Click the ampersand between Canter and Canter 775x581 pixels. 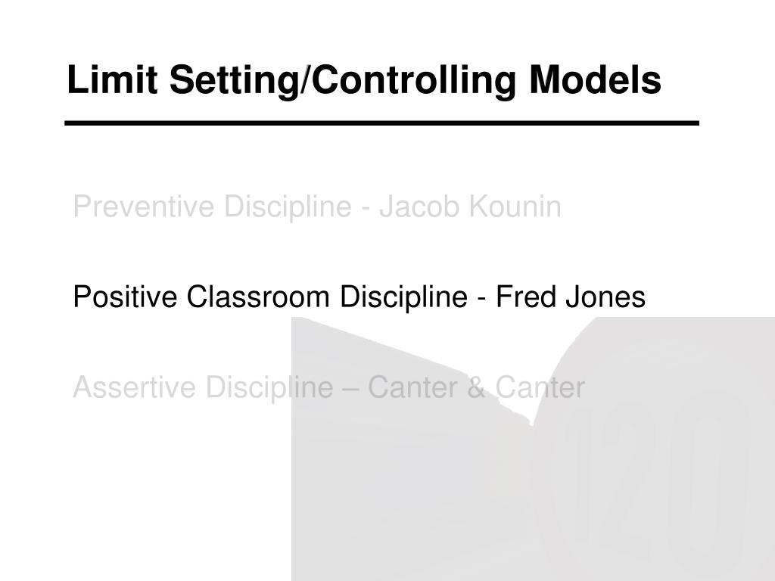[x=475, y=387]
